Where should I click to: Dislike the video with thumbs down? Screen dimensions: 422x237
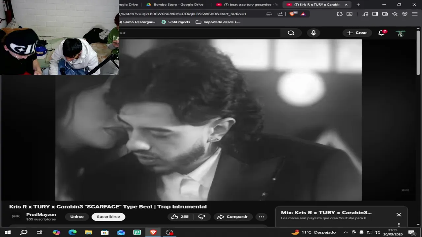coord(201,217)
